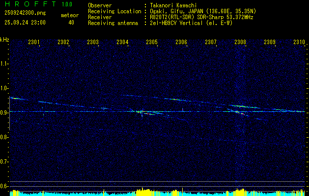Click the 2304 time axis label
The height and width of the screenshot is (196, 309).
click(122, 42)
